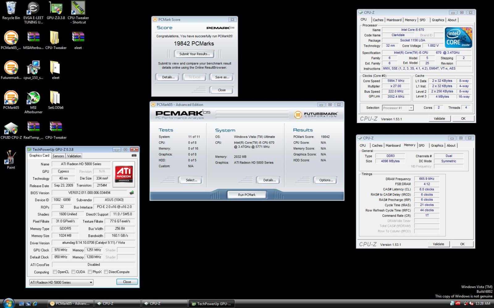This screenshot has width=494, height=308.
Task: Click the Show Desktop quick launch icon
Action: point(21,303)
